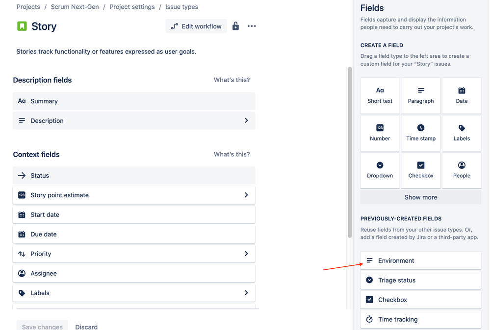The width and height of the screenshot is (490, 330).
Task: Open the Issue types breadcrumb link
Action: tap(181, 7)
